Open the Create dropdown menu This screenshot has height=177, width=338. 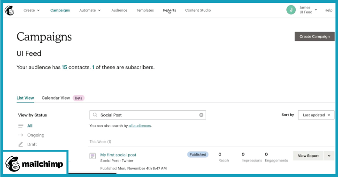click(x=31, y=10)
